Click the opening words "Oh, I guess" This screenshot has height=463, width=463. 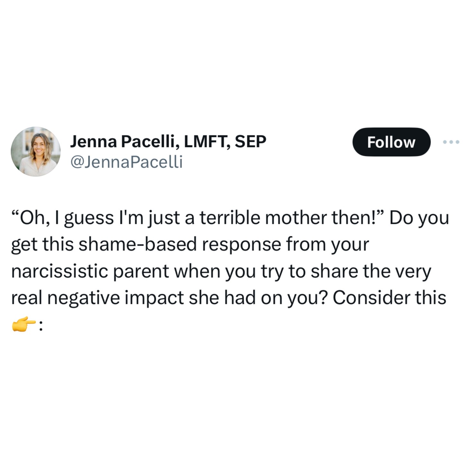pos(63,218)
